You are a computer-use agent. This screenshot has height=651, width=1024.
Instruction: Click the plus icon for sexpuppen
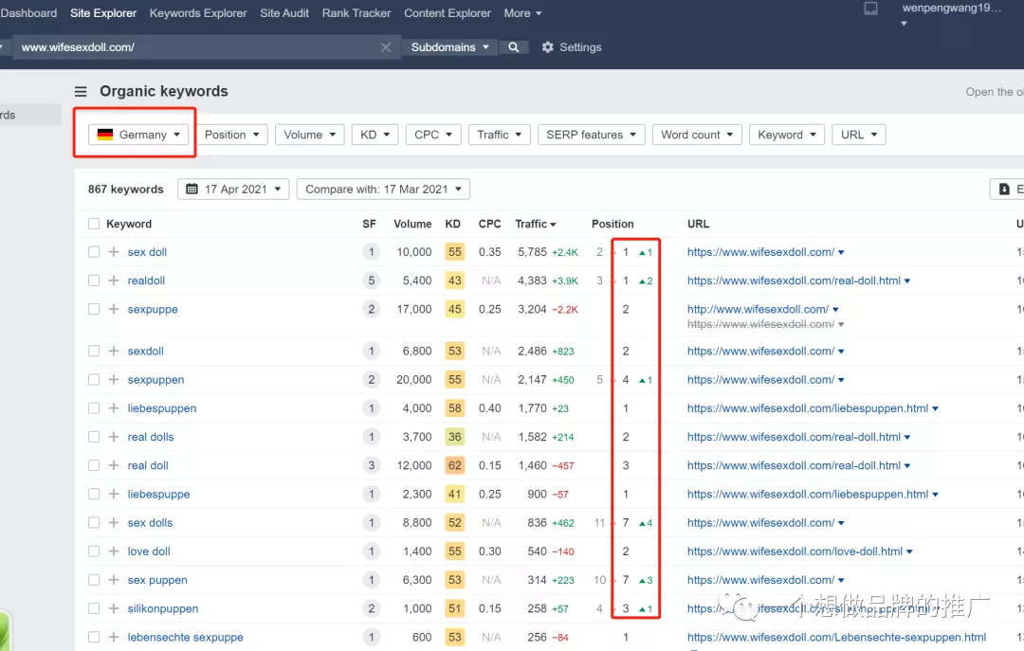coord(114,380)
